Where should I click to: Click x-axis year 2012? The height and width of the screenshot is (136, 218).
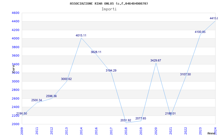52,131
